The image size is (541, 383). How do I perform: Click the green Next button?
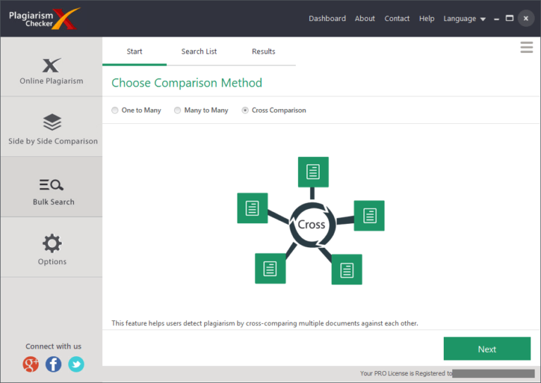tap(487, 349)
